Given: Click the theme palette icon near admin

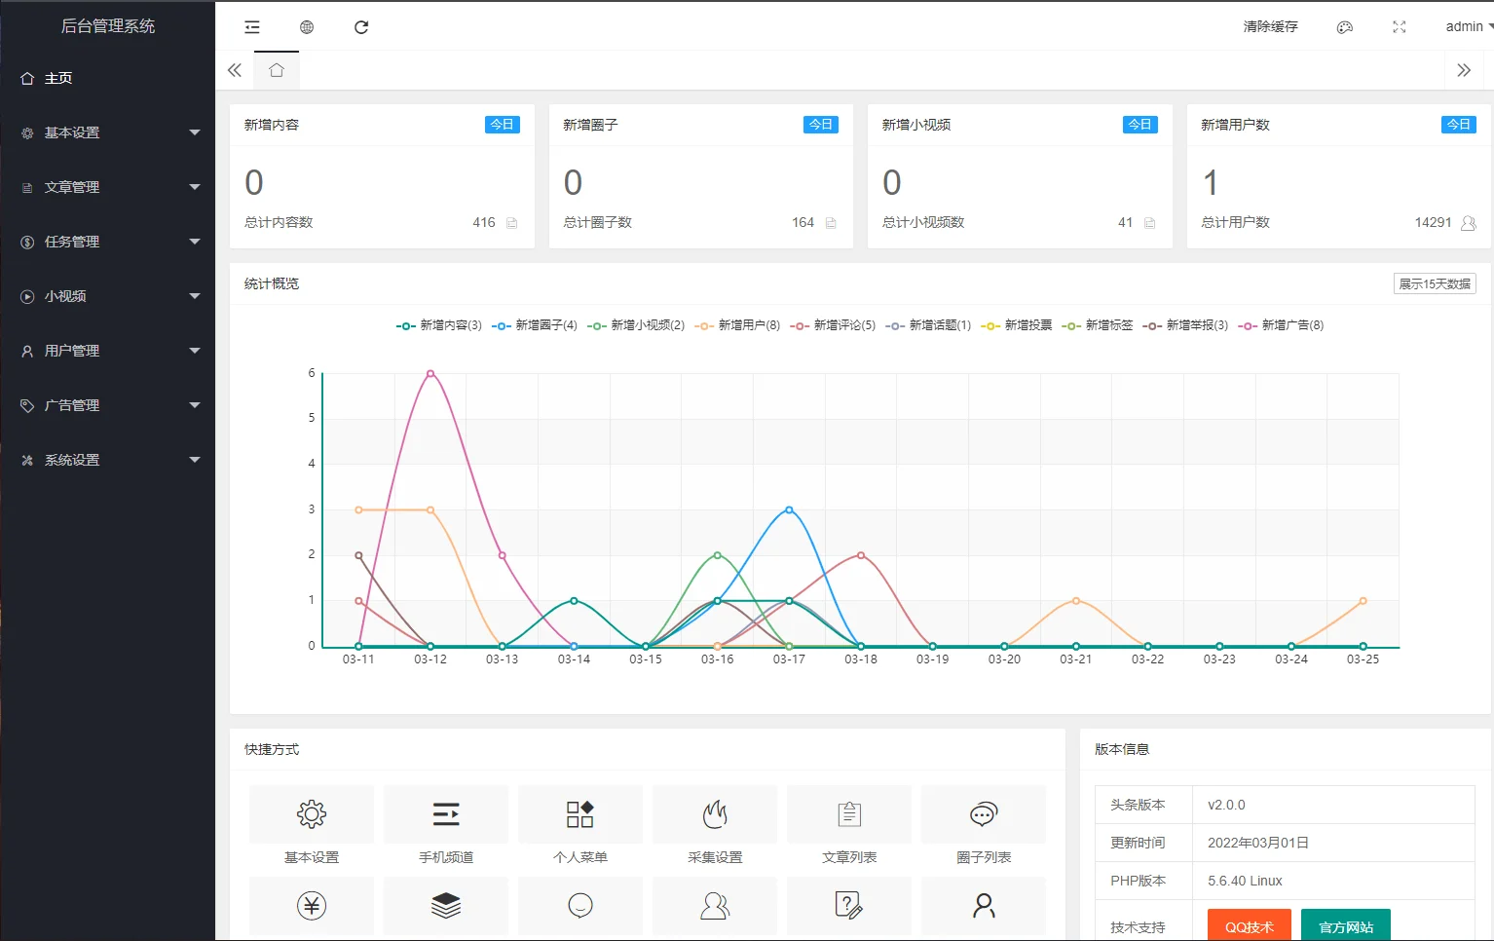Looking at the screenshot, I should point(1345,26).
